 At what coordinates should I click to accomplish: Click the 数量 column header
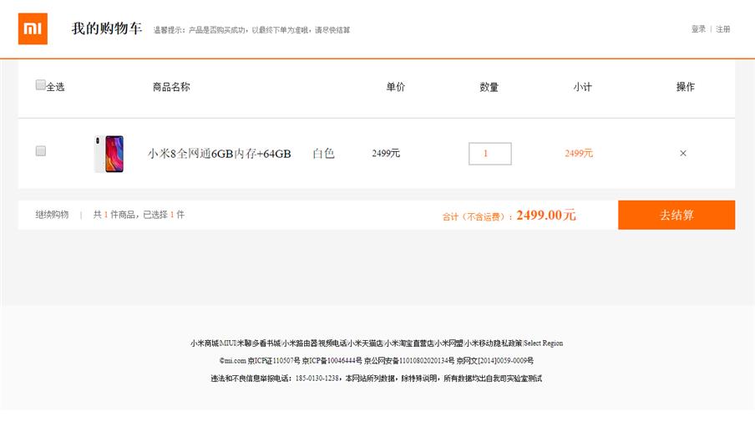489,87
